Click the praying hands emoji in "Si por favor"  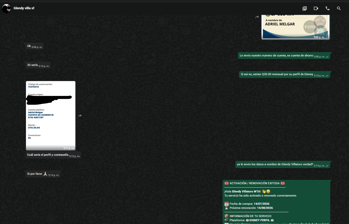[x=45, y=174]
